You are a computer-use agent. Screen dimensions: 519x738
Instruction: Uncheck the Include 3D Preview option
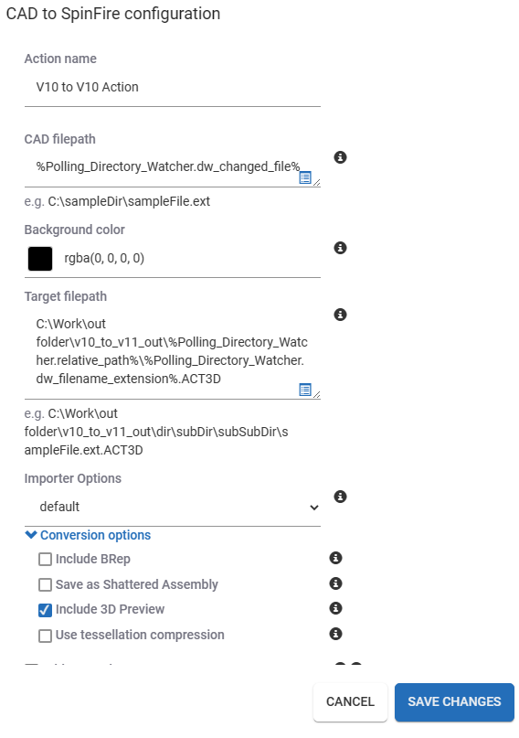coord(45,610)
